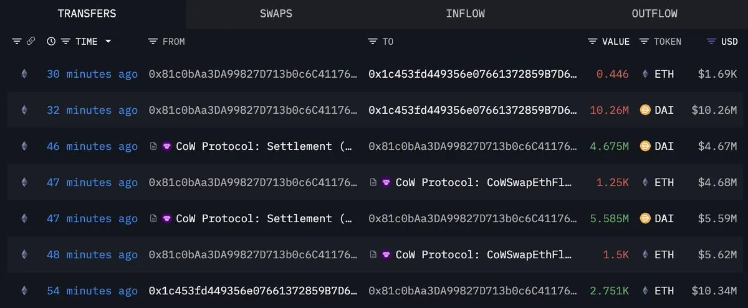
Task: Switch to the SWAPS tab
Action: [x=276, y=13]
